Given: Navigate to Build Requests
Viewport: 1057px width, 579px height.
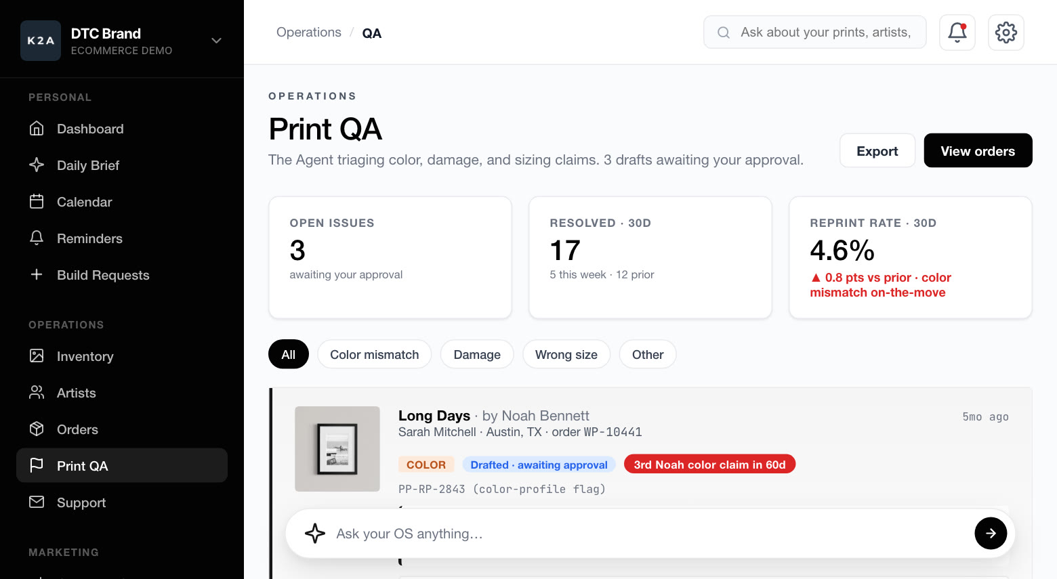Looking at the screenshot, I should click(x=122, y=275).
